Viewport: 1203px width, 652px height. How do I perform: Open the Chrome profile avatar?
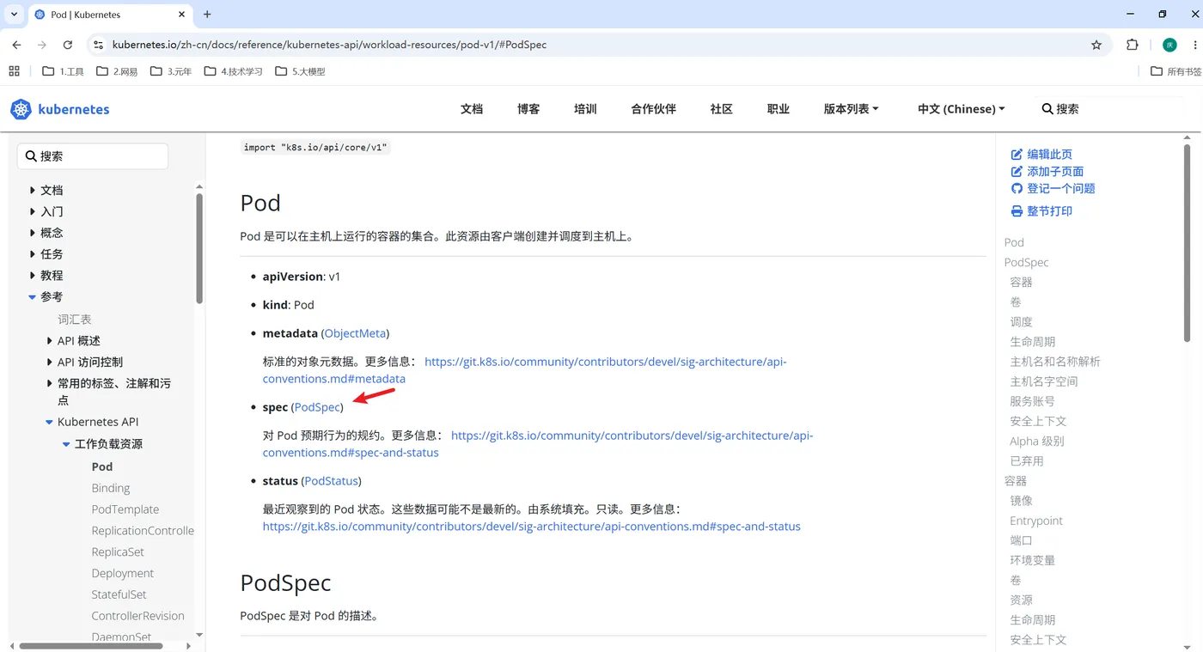click(1169, 45)
